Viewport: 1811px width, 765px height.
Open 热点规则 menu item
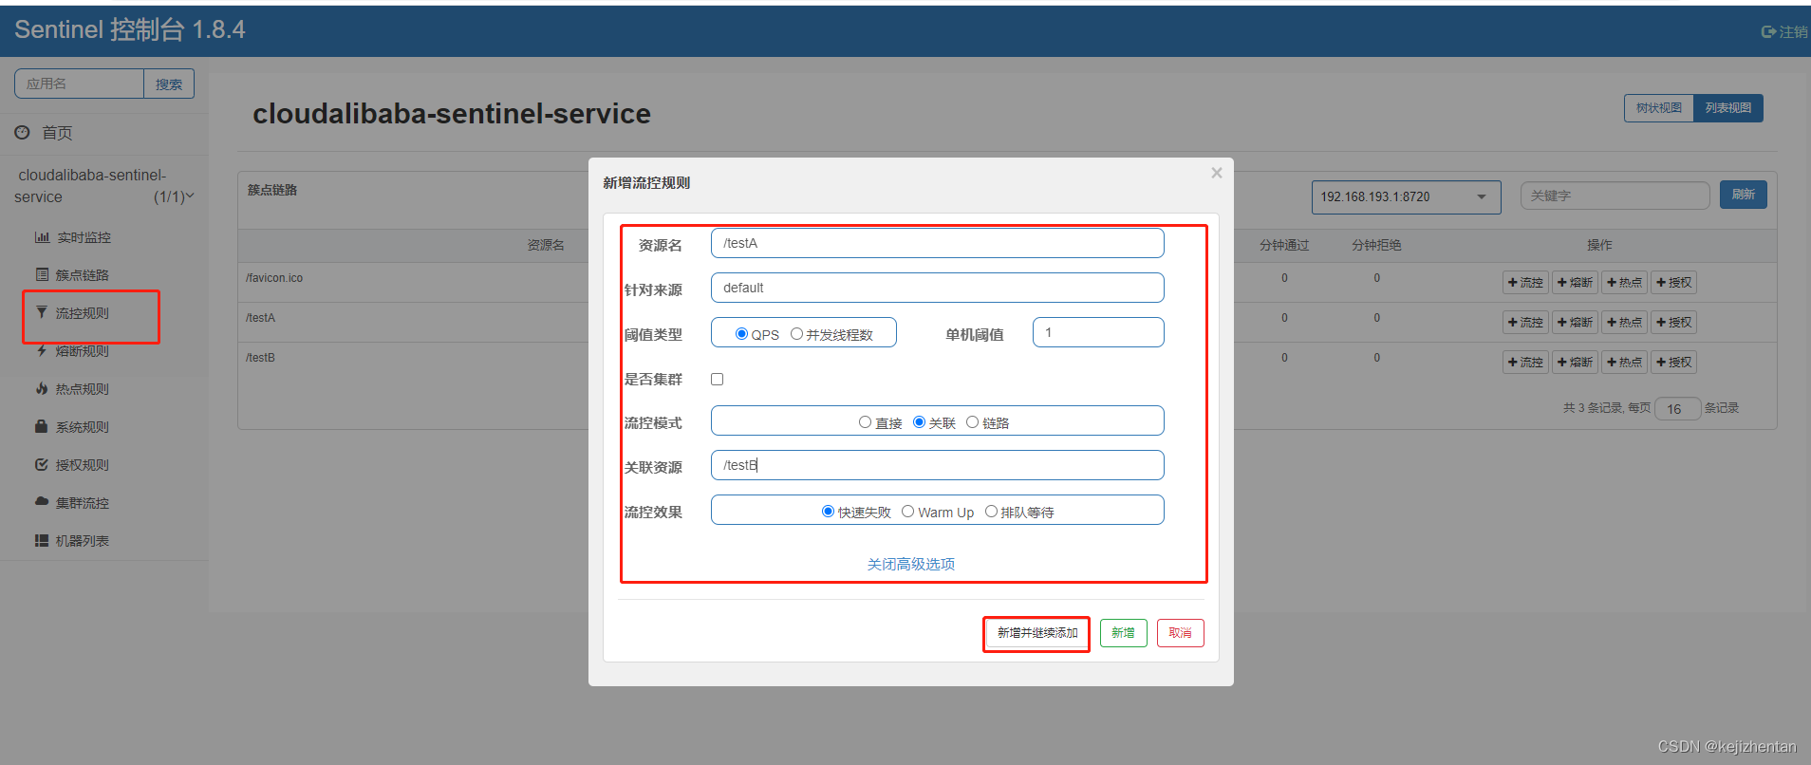click(x=83, y=389)
